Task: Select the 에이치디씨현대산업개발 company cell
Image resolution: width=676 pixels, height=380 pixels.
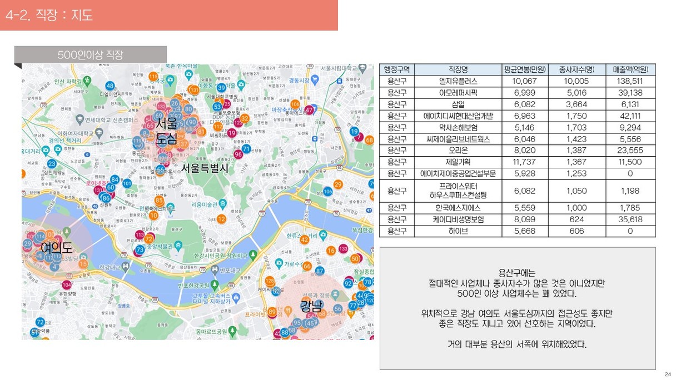Action: click(458, 116)
